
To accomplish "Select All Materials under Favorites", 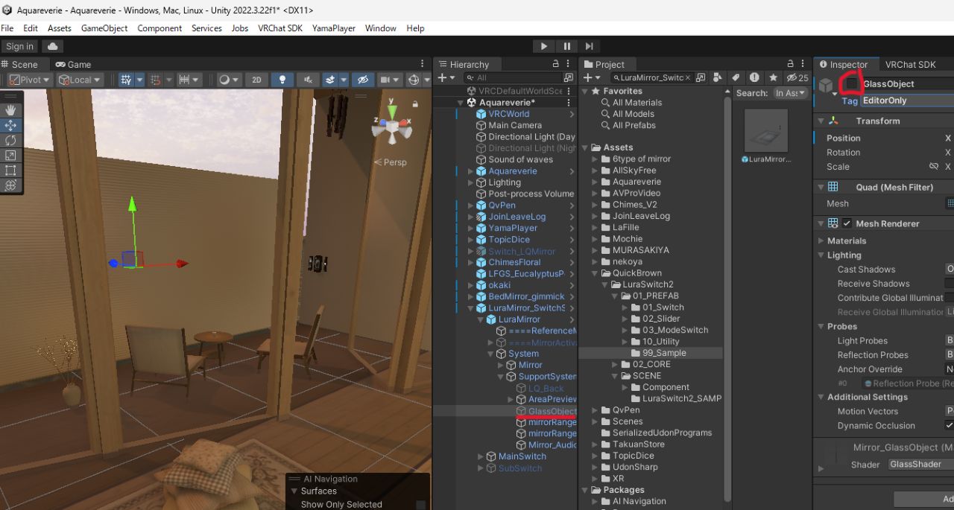I will tap(637, 103).
